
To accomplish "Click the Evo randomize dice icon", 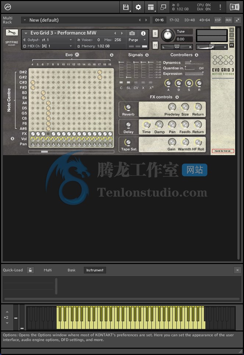I will pyautogui.click(x=77, y=55).
